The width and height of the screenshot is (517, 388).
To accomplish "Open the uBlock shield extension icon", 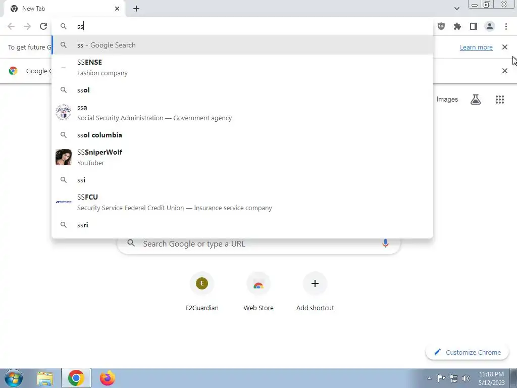I will (x=441, y=26).
